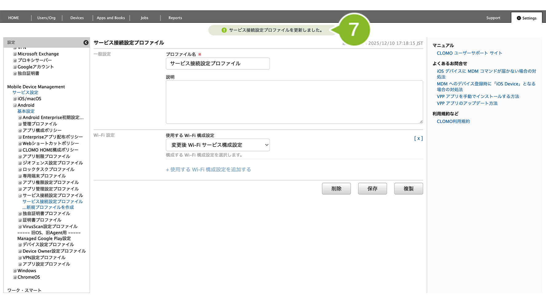Expand the iOS/macOS tree node
Viewport: 546px width, 307px height.
tap(15, 99)
